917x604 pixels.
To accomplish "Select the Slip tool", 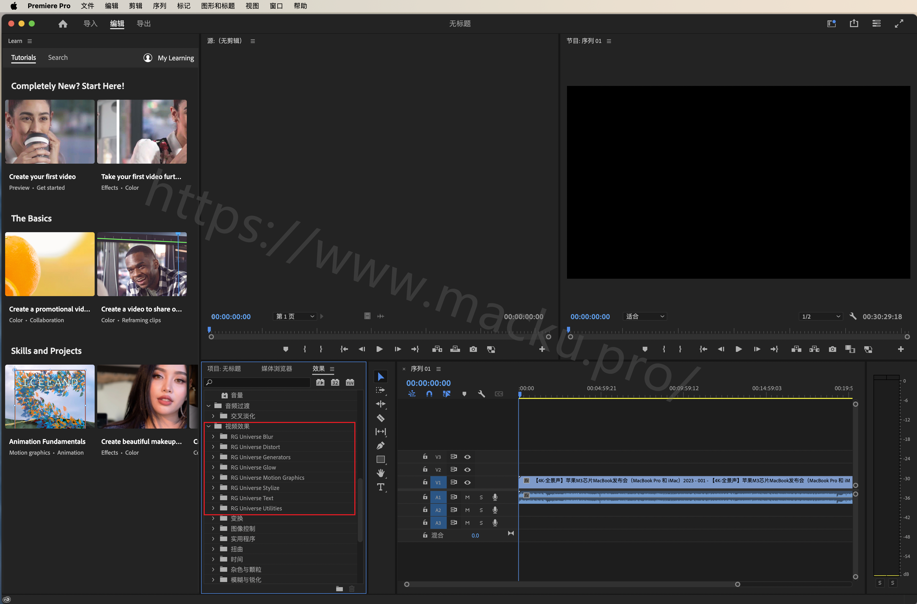I will pos(380,432).
